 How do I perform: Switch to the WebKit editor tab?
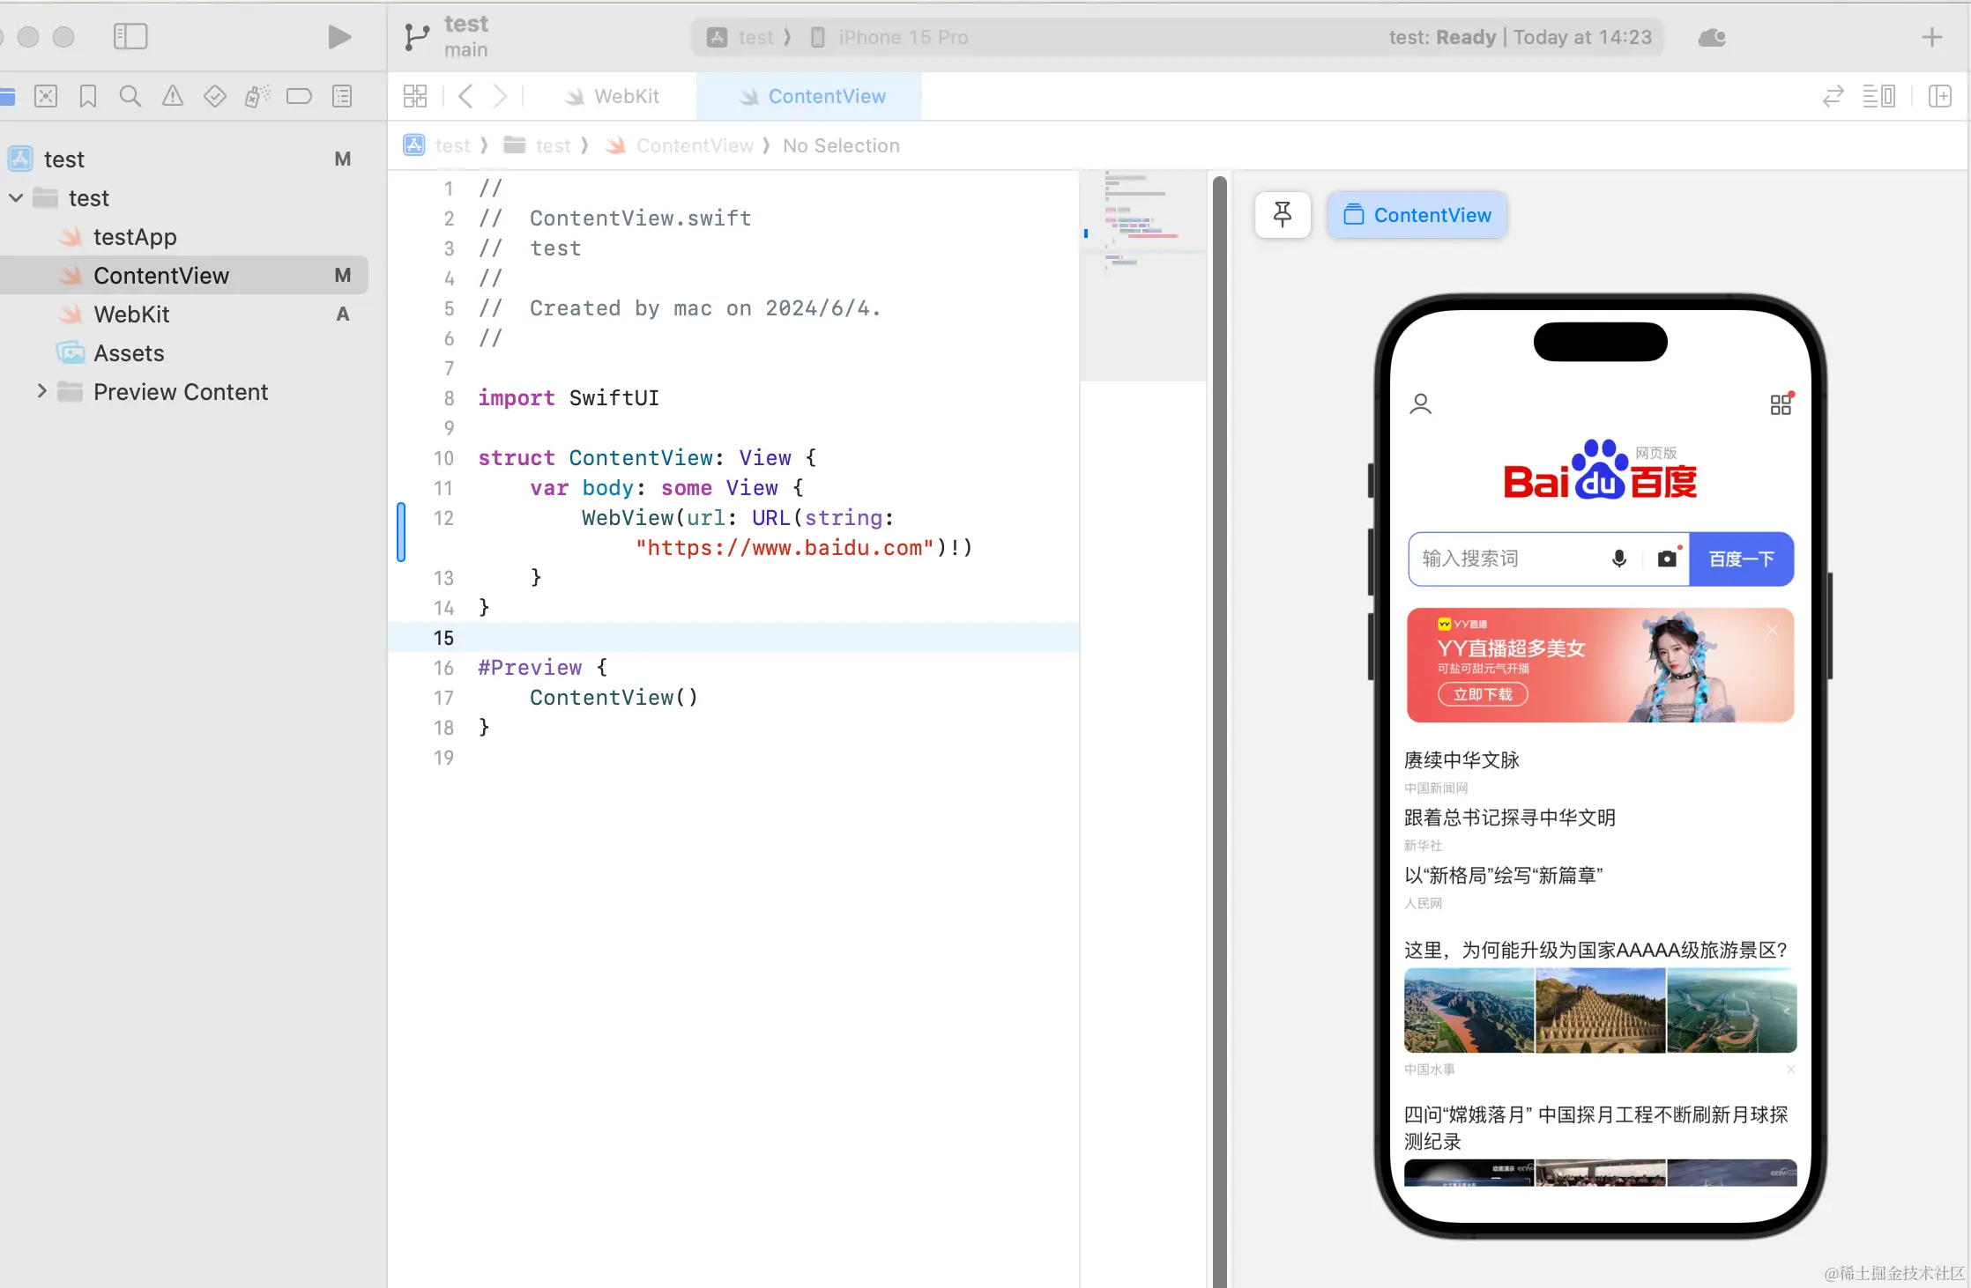tap(612, 96)
